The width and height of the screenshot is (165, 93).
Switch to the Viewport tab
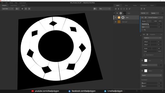click(x=4, y=5)
